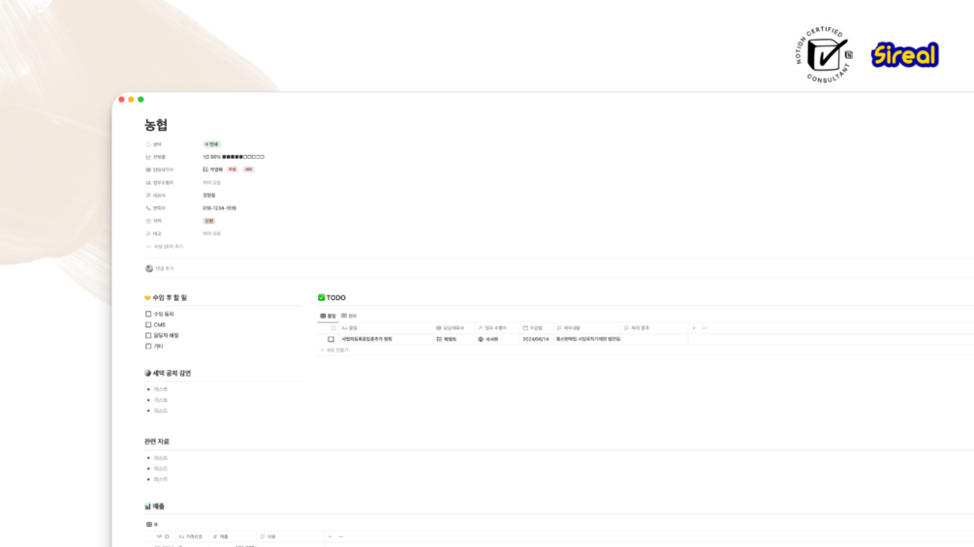Screen dimensions: 974x547
Task: Click the Sireal logo
Action: click(904, 55)
